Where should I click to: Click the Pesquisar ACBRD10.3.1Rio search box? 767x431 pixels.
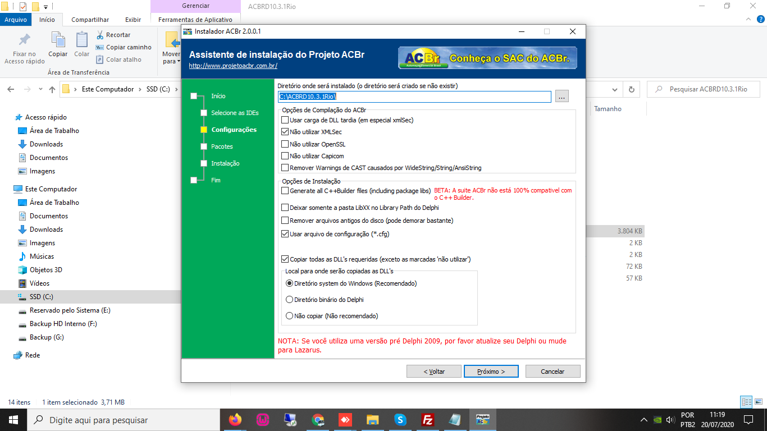click(x=704, y=89)
